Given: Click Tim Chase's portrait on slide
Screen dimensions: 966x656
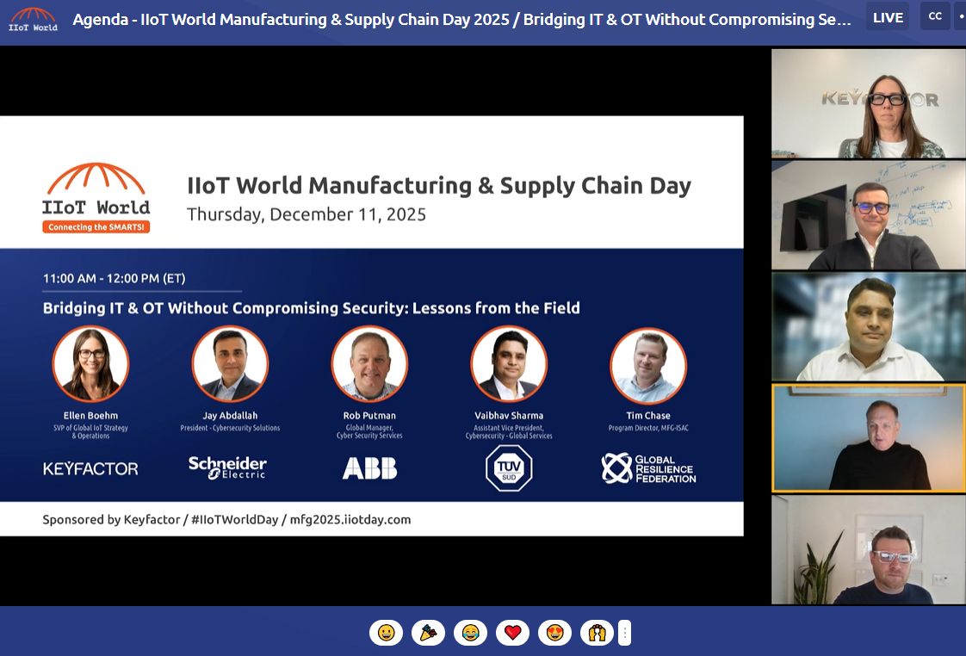Looking at the screenshot, I should (648, 365).
